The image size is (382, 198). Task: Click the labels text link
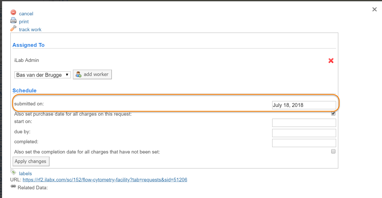[x=25, y=174]
